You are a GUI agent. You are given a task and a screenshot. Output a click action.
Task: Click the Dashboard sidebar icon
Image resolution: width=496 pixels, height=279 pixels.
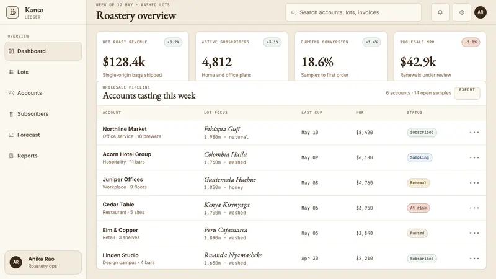click(11, 51)
